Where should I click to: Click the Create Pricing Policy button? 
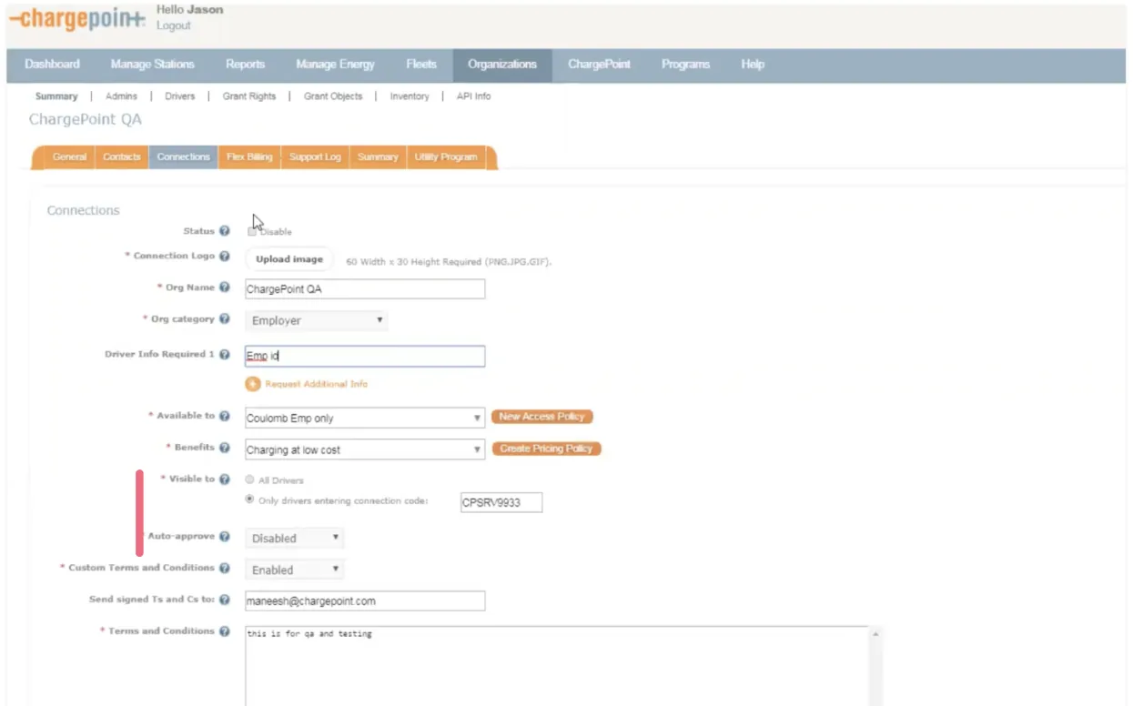tap(546, 449)
